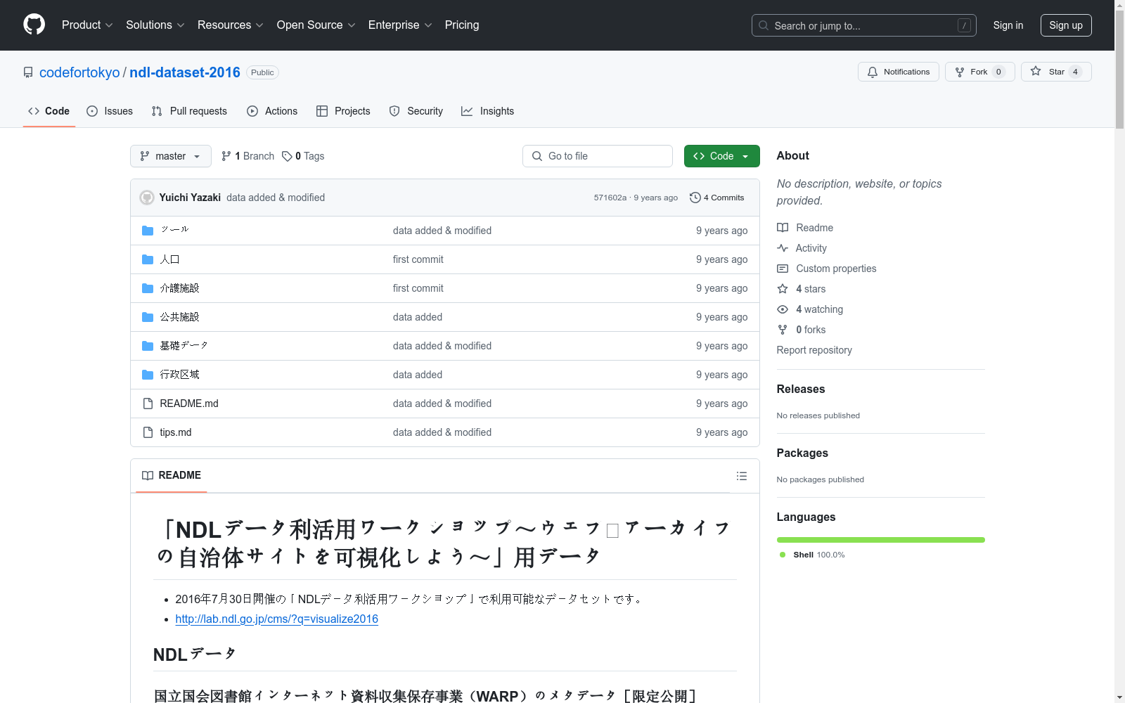The image size is (1125, 703).
Task: Open the tips.md file
Action: (176, 432)
